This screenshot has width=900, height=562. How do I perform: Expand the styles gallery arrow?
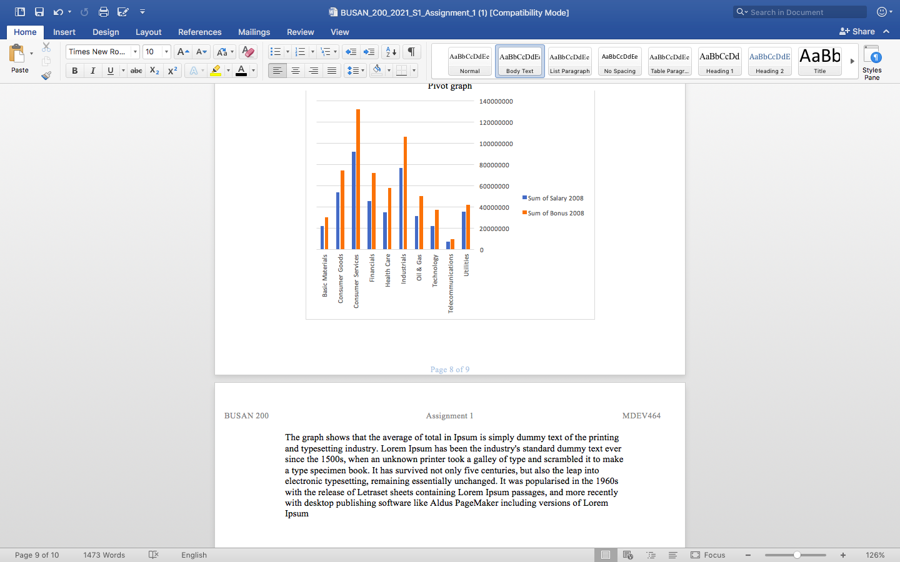pos(852,61)
